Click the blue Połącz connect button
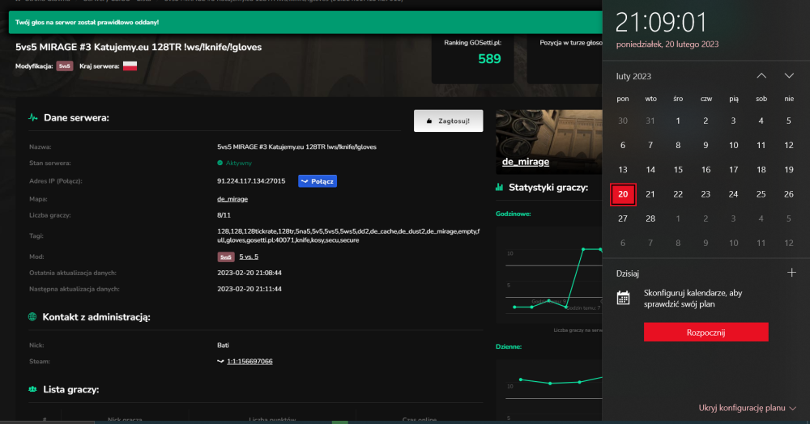 (318, 181)
